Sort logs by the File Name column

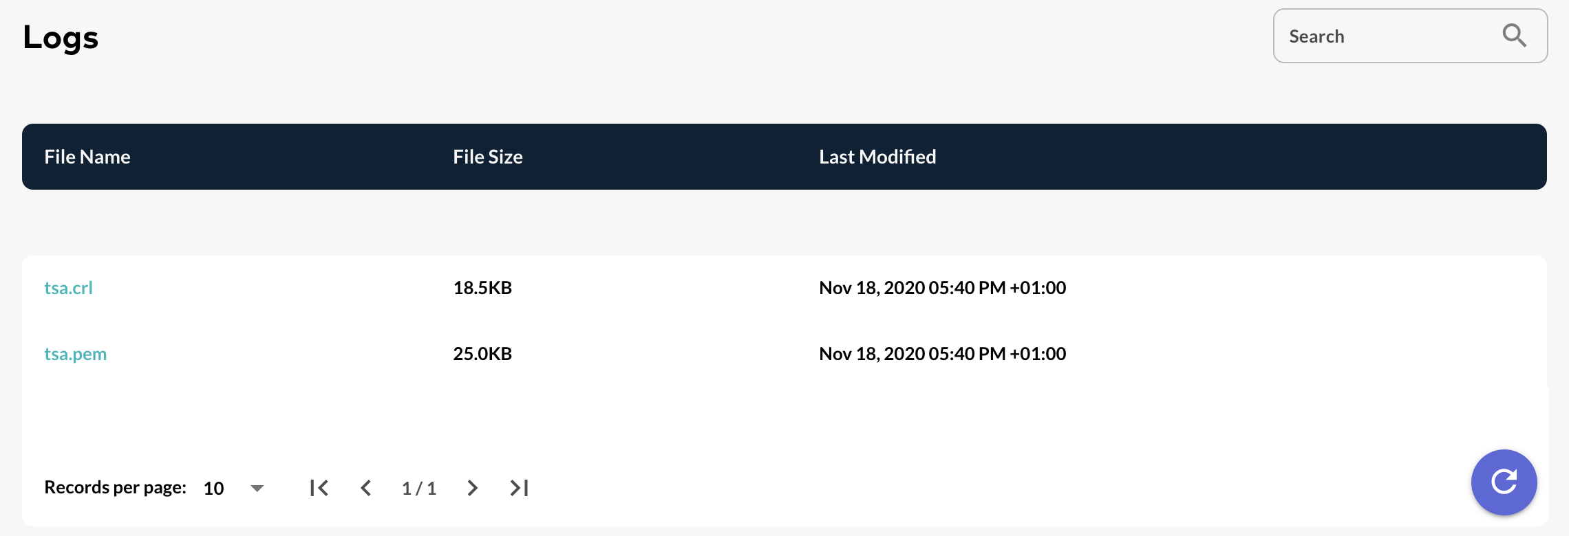coord(87,157)
